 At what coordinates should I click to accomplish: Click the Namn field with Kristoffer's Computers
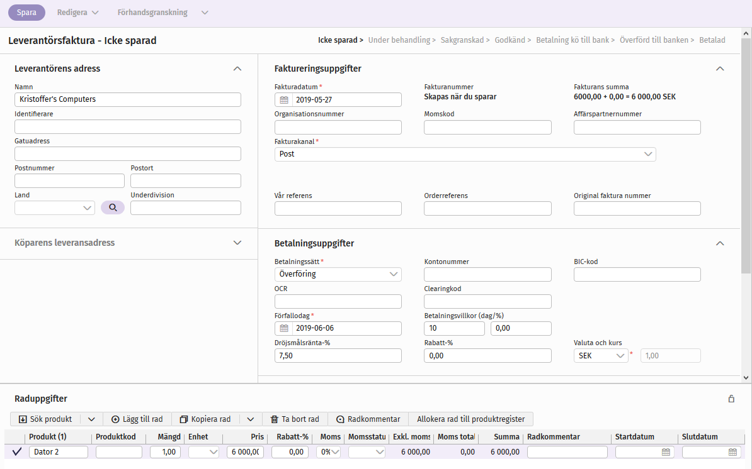click(x=128, y=99)
